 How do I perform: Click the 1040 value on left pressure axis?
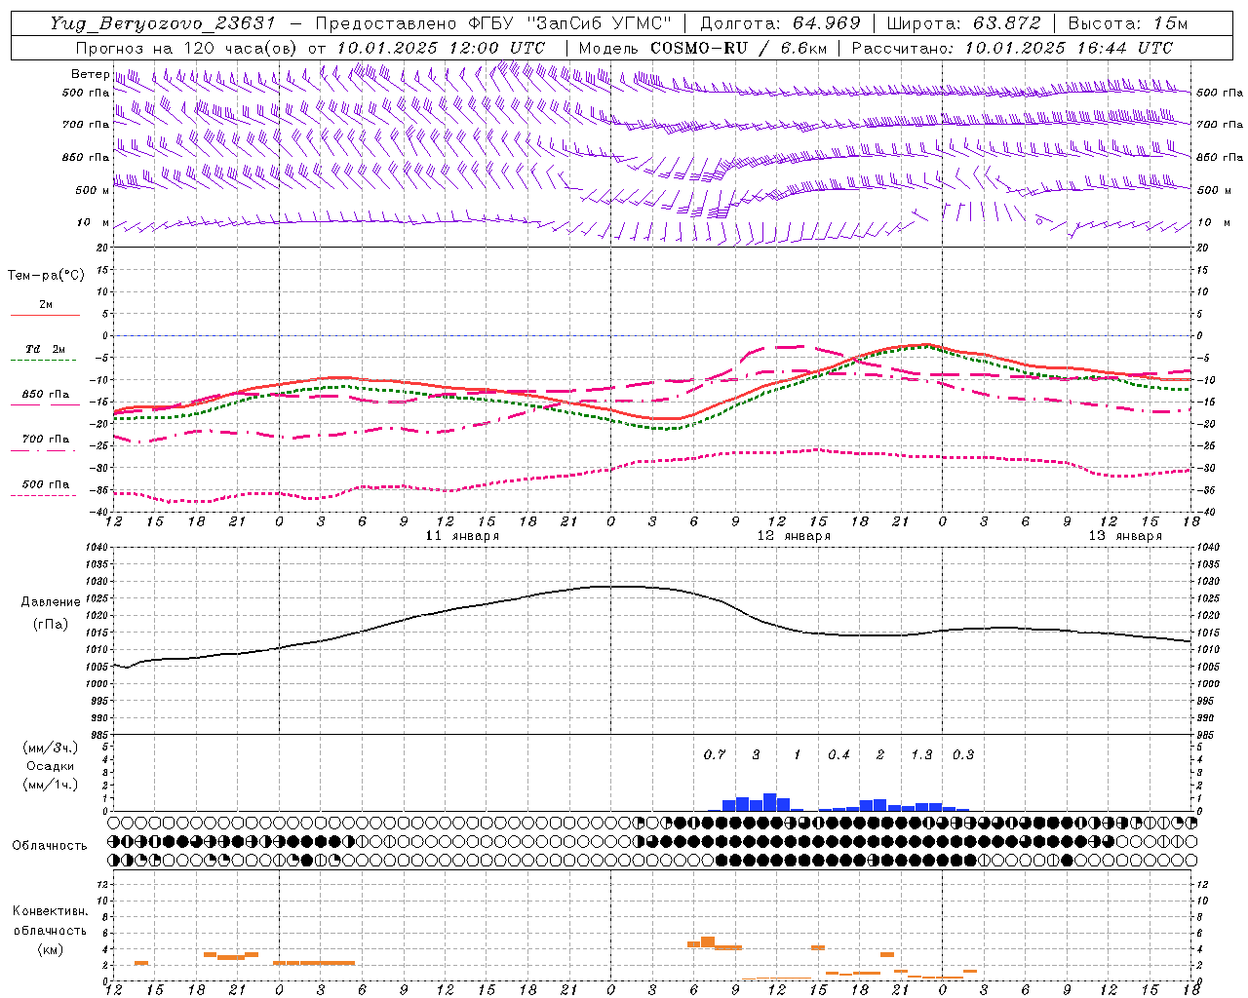point(97,548)
